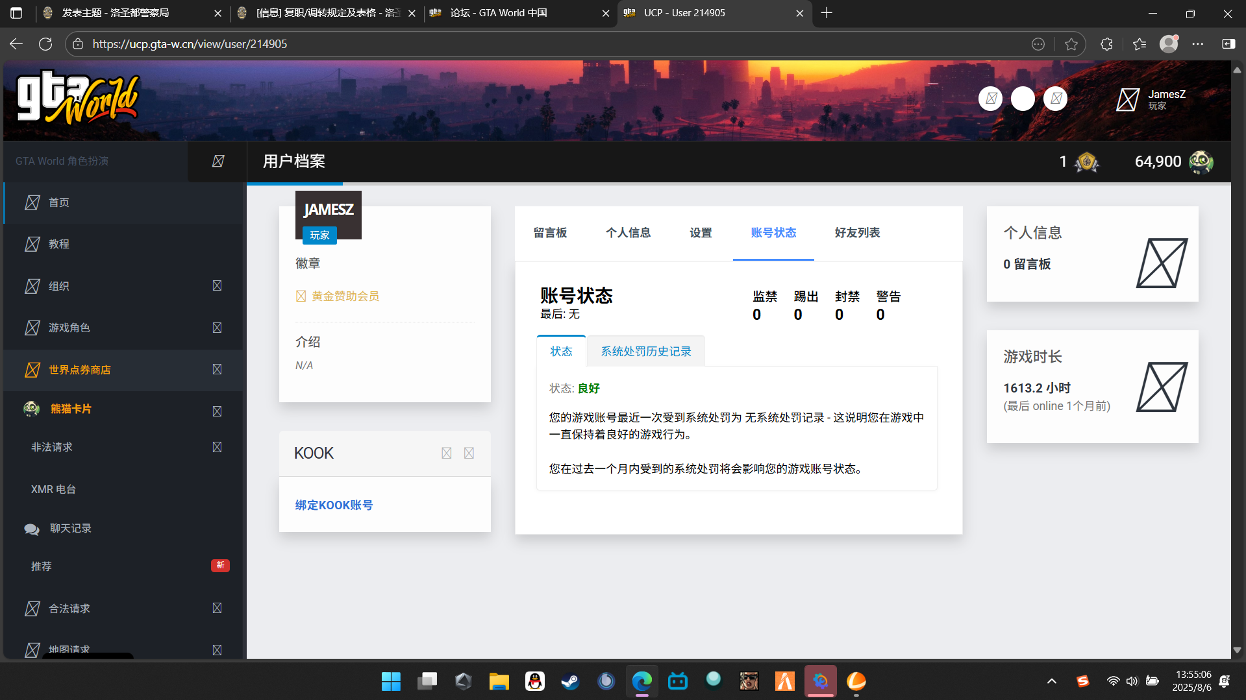1246x700 pixels.
Task: Switch to the 系统处罚历史记录 tab
Action: point(645,351)
